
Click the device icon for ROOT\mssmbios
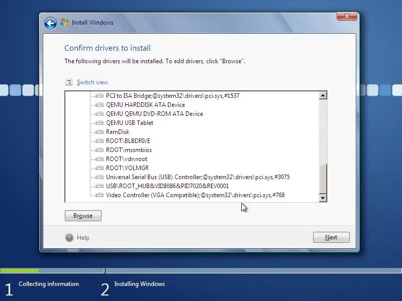click(99, 150)
